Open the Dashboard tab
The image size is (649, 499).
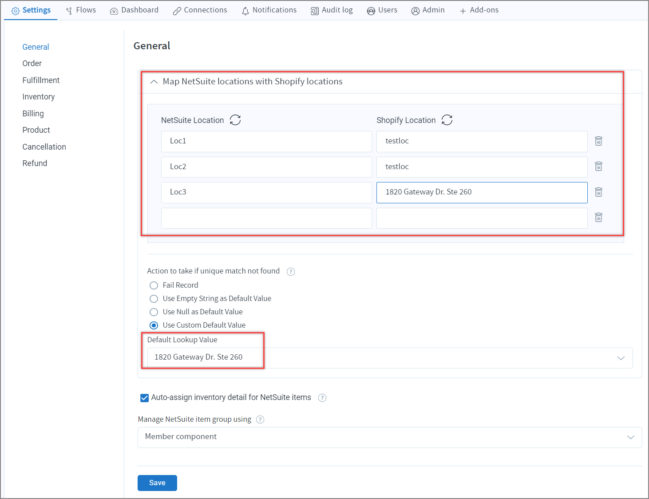pos(134,10)
